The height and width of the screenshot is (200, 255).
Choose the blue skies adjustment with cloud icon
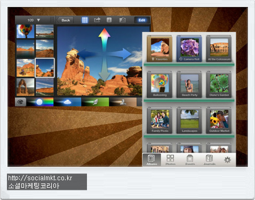67,102
